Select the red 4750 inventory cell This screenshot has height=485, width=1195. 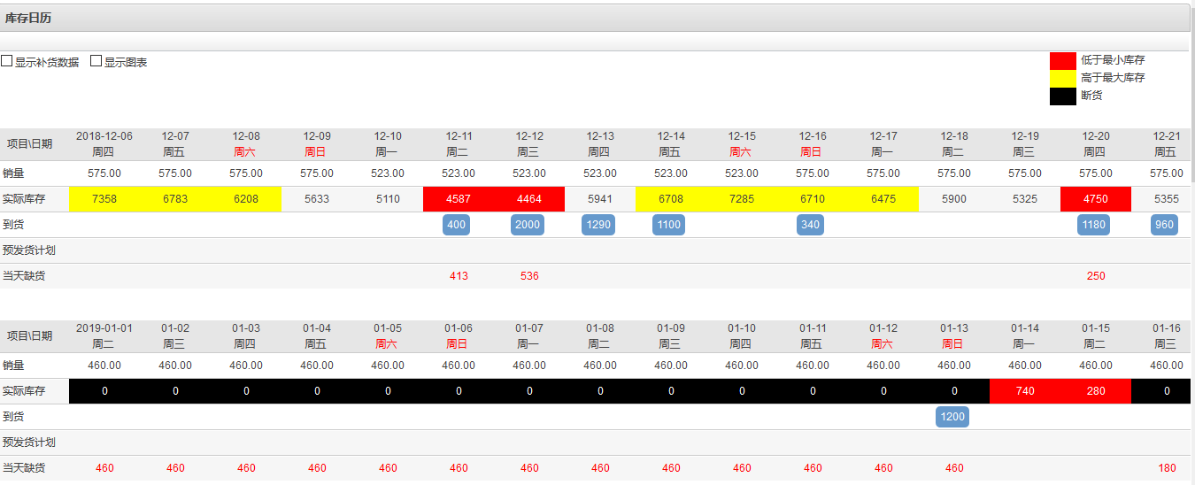coord(1096,199)
